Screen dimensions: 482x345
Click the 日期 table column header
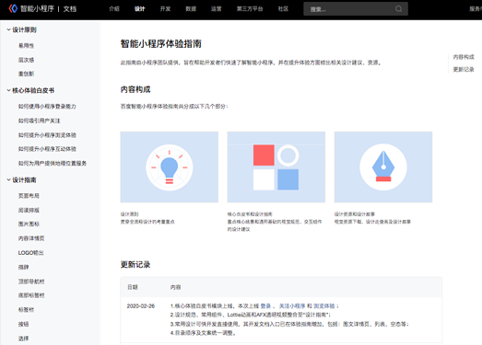[133, 287]
